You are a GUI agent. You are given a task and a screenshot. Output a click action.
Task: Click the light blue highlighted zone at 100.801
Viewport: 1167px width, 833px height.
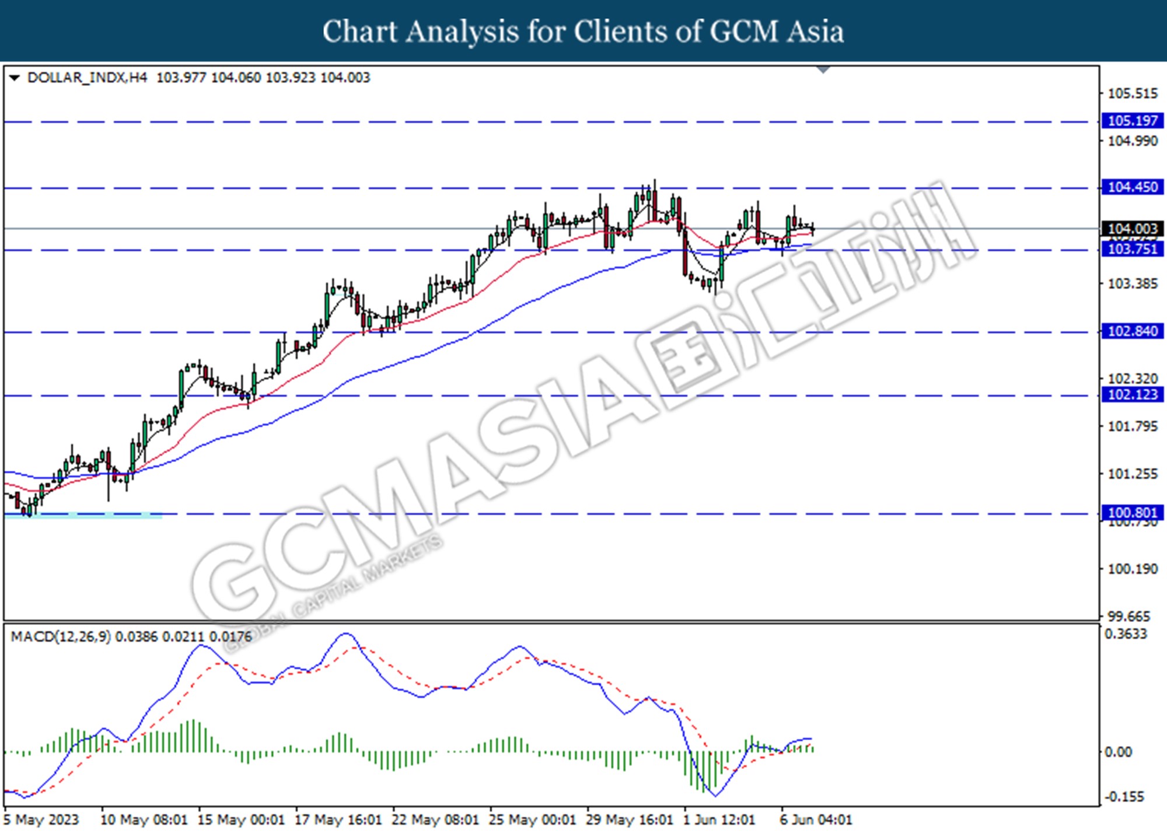(83, 516)
